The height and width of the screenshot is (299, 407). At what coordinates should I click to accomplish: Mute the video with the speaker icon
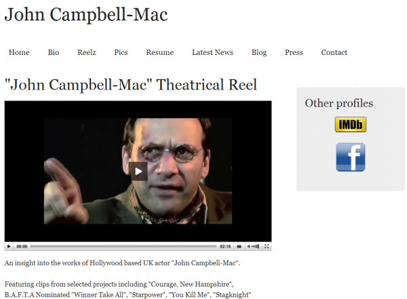point(248,246)
